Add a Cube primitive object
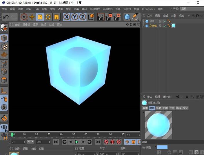 pyautogui.click(x=127, y=17)
